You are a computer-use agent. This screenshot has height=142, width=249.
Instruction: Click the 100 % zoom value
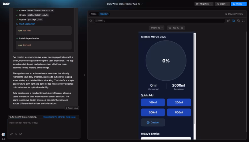(176, 28)
